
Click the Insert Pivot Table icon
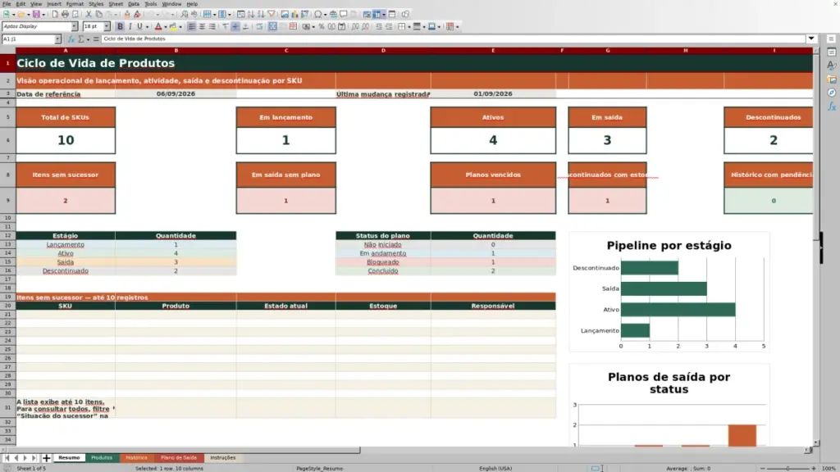point(305,14)
